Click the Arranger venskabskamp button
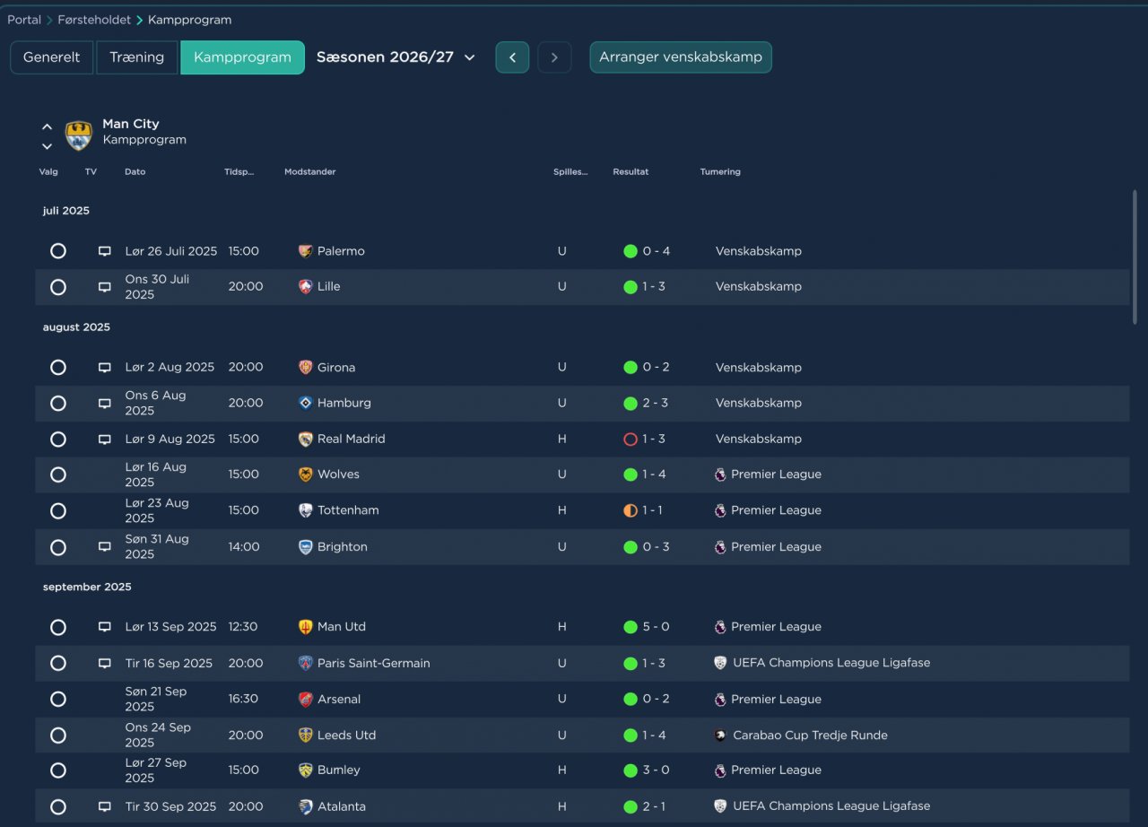The height and width of the screenshot is (827, 1148). pyautogui.click(x=681, y=57)
